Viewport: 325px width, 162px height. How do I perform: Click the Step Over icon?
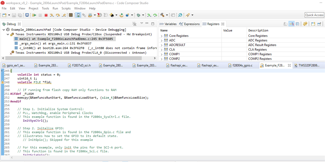pyautogui.click(x=58, y=15)
